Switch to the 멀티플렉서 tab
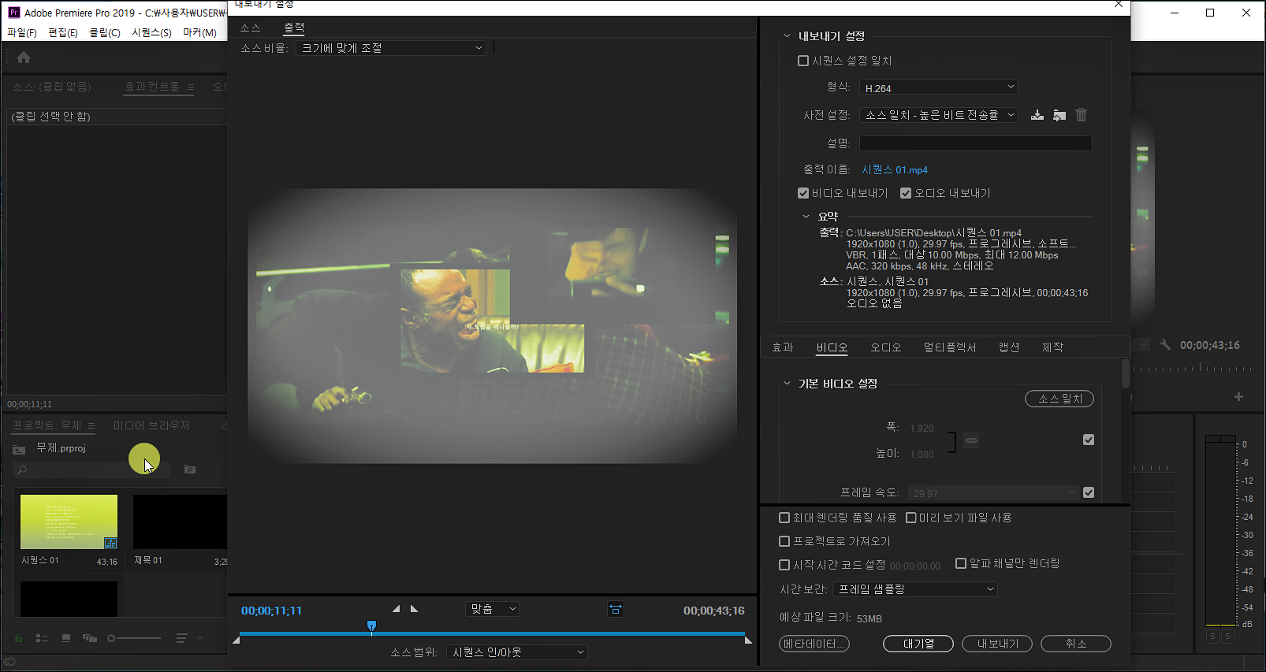Screen dimensions: 1266x672 [950, 347]
